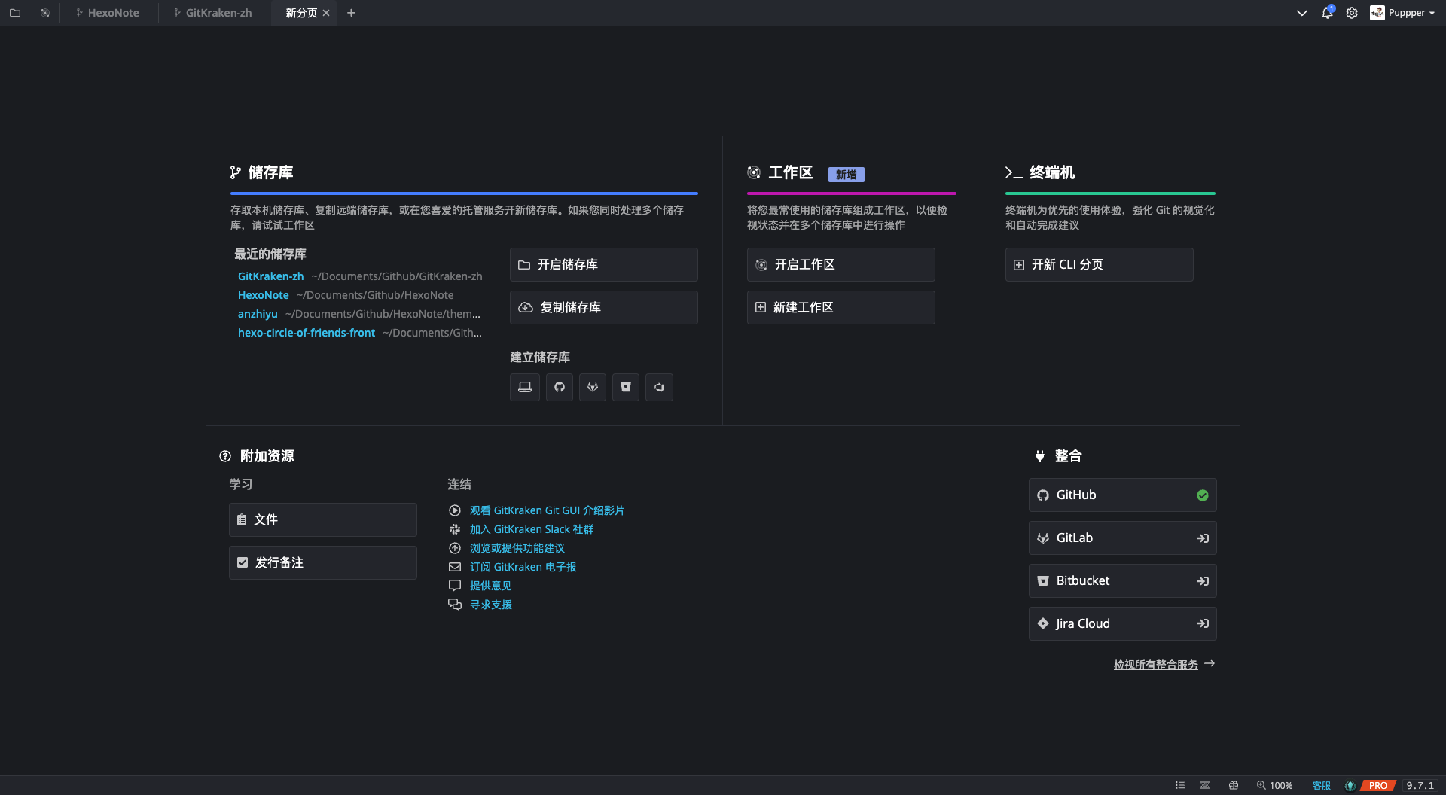Create a repository on Bitbucket icon

tap(626, 388)
